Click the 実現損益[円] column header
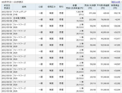 pos(115,7)
